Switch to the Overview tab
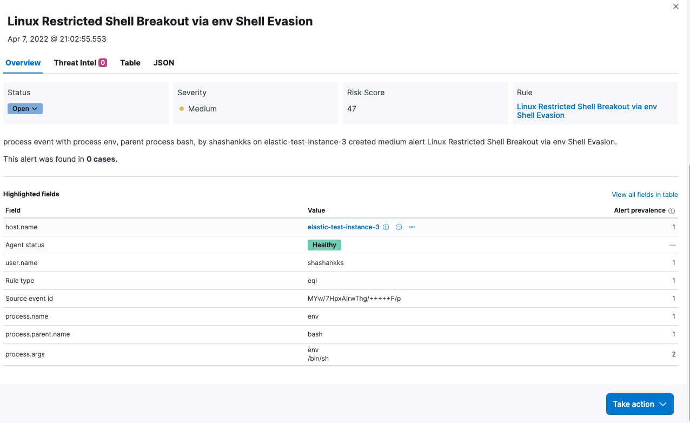690x423 pixels. [23, 63]
